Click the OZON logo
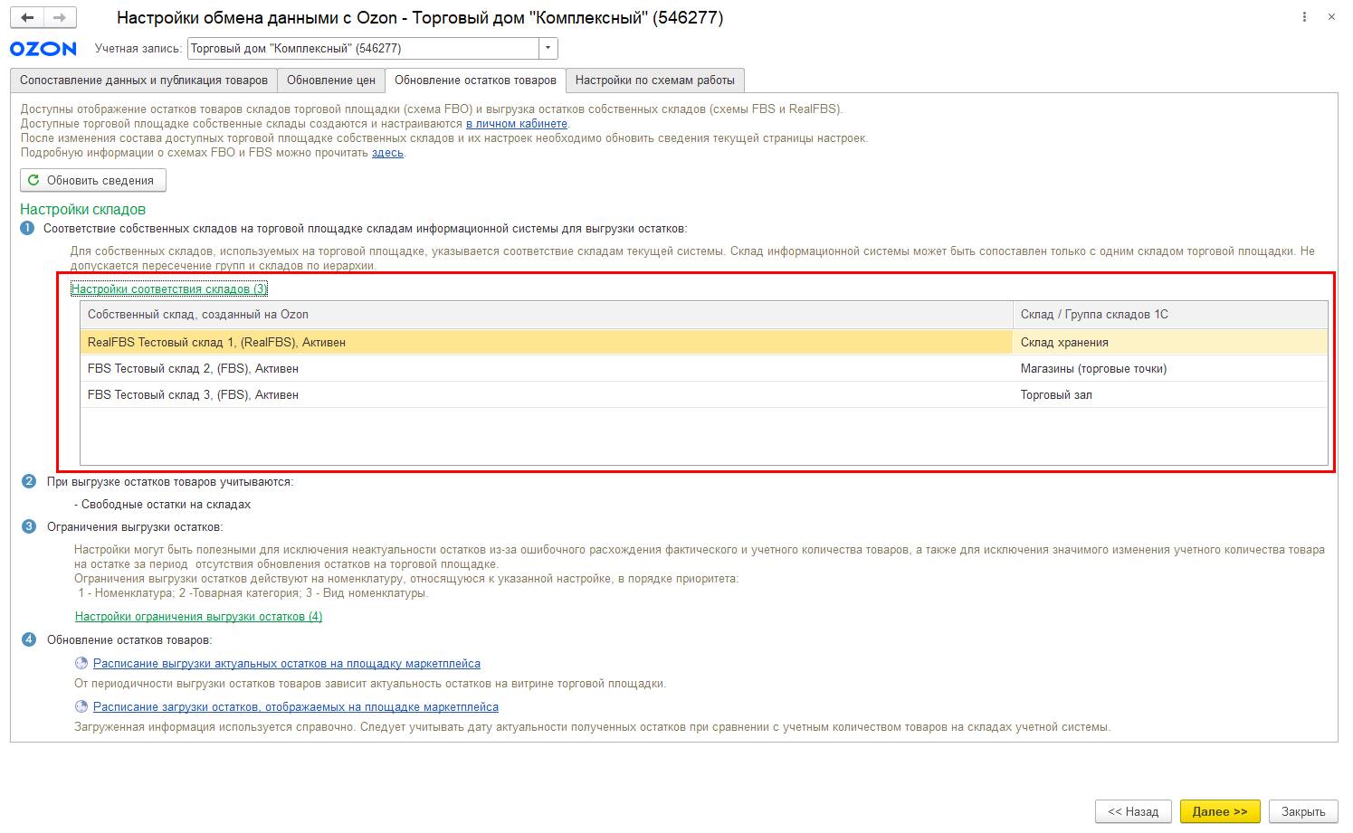The height and width of the screenshot is (833, 1353). pos(43,49)
